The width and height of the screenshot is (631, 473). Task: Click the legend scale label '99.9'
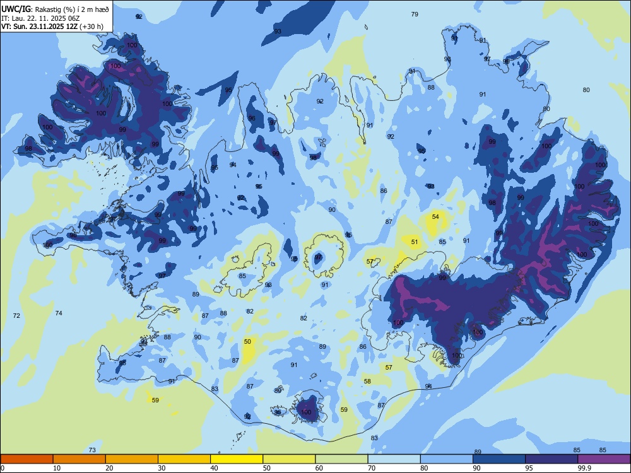[584, 468]
